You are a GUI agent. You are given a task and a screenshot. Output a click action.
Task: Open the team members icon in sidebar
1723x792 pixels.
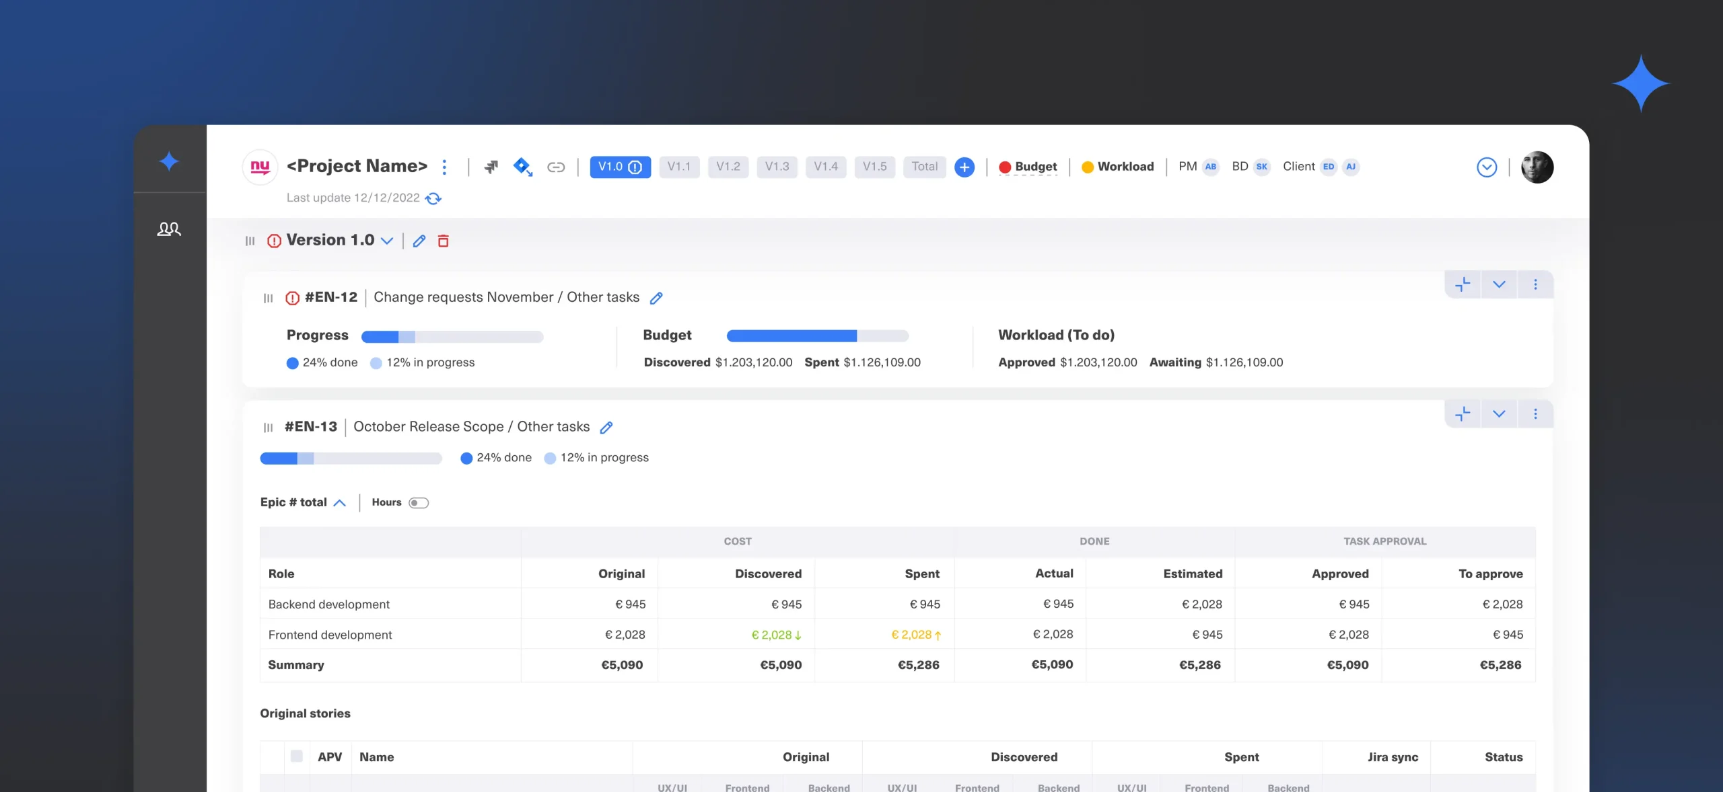point(169,229)
